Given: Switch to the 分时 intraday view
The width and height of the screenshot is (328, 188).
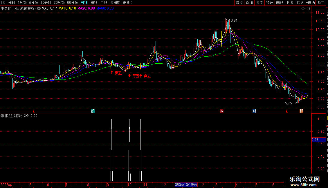Looking at the screenshot, I should tap(12, 3).
